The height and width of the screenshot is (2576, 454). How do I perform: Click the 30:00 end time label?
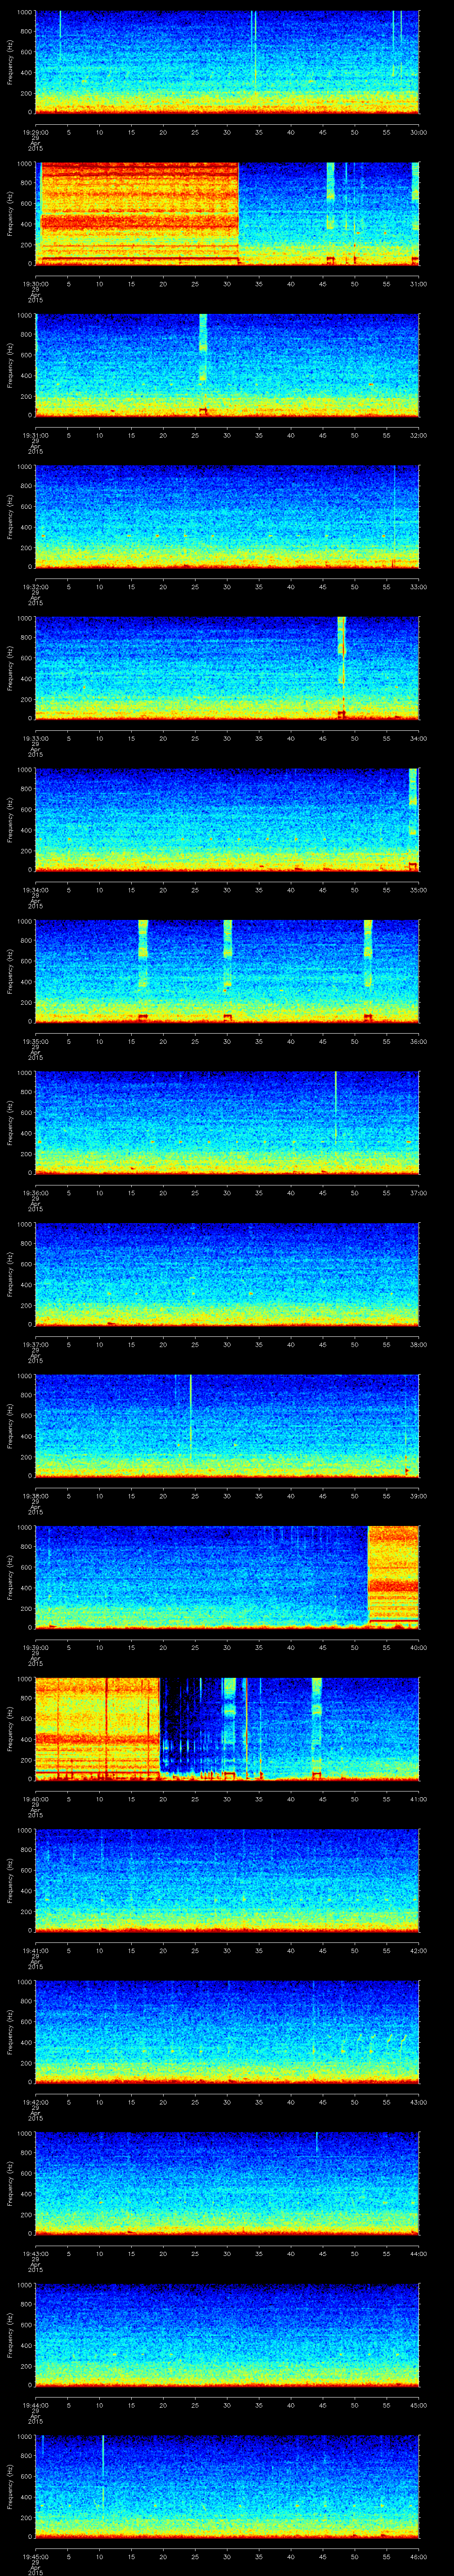[418, 132]
